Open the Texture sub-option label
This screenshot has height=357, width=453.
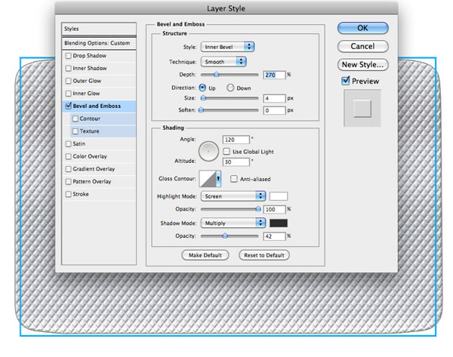90,131
